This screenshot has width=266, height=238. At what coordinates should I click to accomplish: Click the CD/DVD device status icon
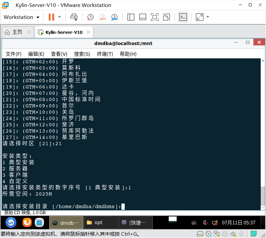(x=208, y=233)
